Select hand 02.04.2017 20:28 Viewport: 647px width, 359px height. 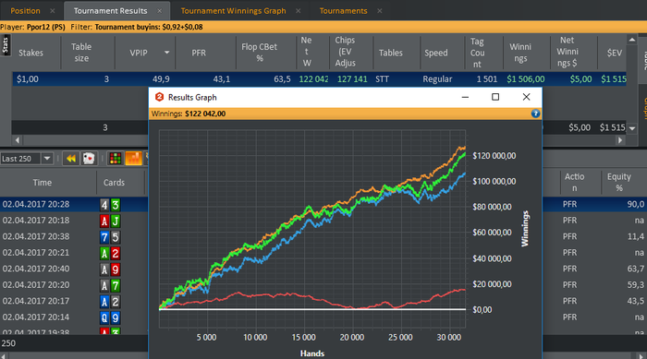click(x=36, y=205)
